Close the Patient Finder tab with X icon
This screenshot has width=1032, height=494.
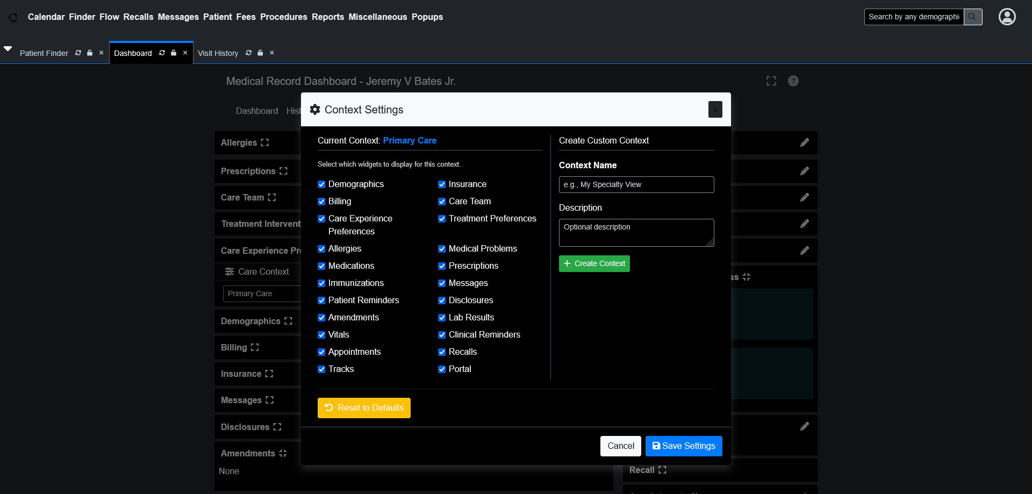point(101,53)
